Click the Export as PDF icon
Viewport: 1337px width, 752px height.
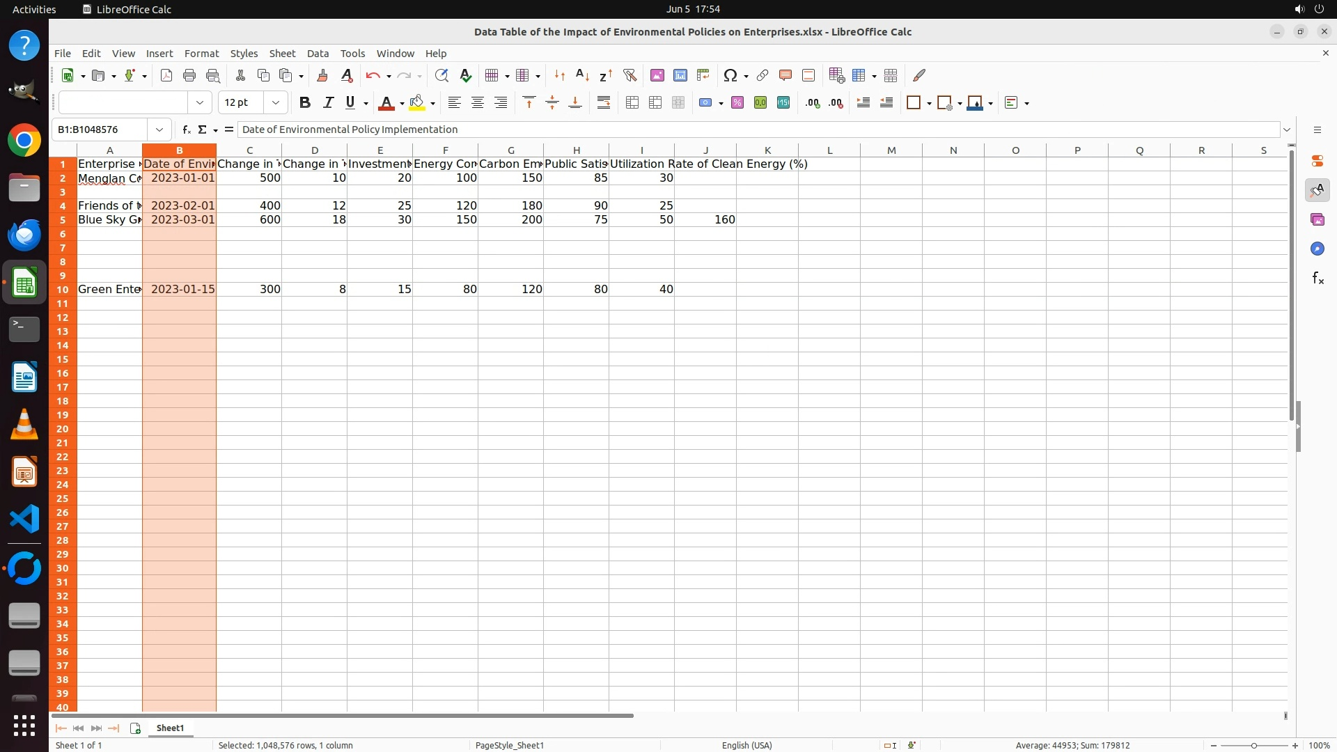click(x=166, y=75)
